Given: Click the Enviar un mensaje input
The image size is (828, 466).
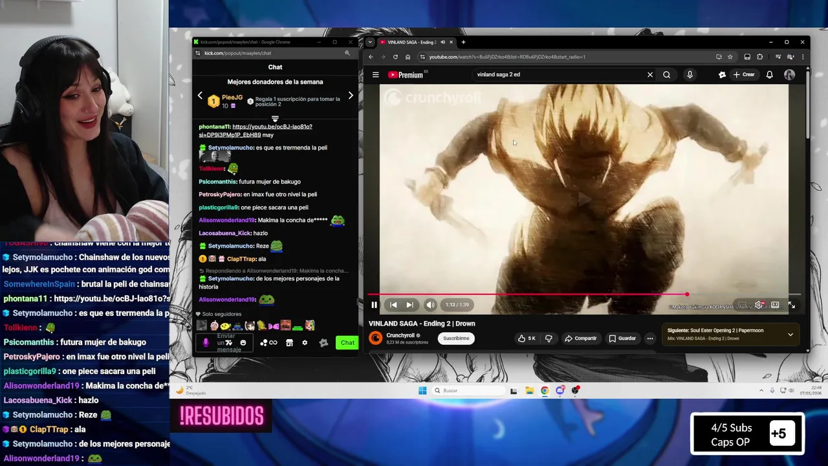Looking at the screenshot, I should click(x=226, y=343).
